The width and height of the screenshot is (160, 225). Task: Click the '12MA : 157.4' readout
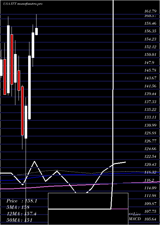pyautogui.click(x=21, y=214)
